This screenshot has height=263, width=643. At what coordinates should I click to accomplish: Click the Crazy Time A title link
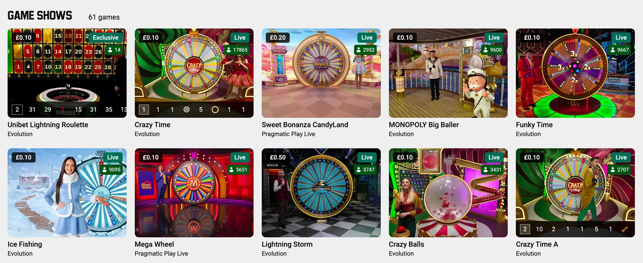coord(537,244)
